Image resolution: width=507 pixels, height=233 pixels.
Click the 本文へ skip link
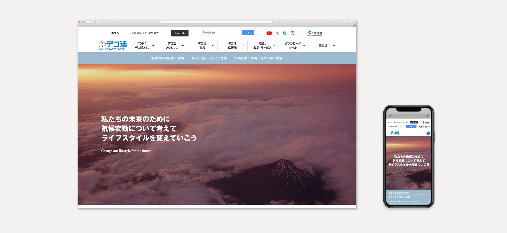(x=115, y=33)
